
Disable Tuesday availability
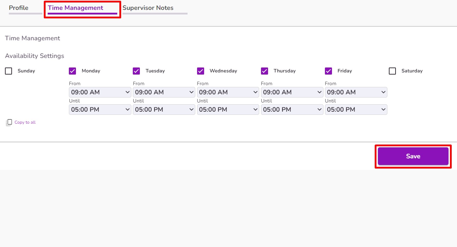pos(136,71)
